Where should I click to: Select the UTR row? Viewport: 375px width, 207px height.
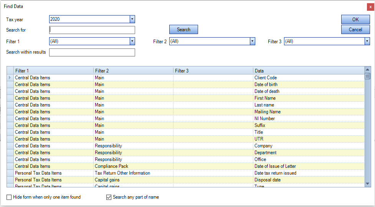pos(185,139)
